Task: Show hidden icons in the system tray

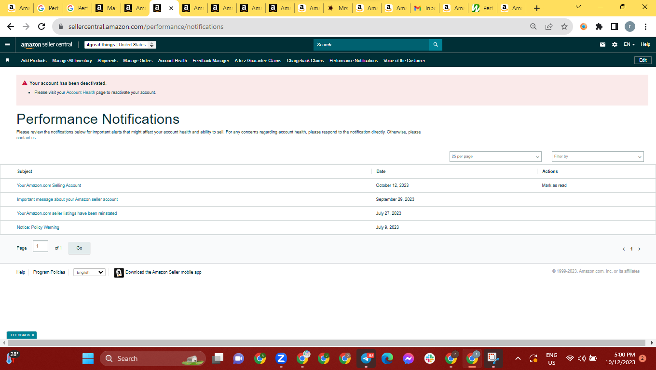Action: [518, 358]
